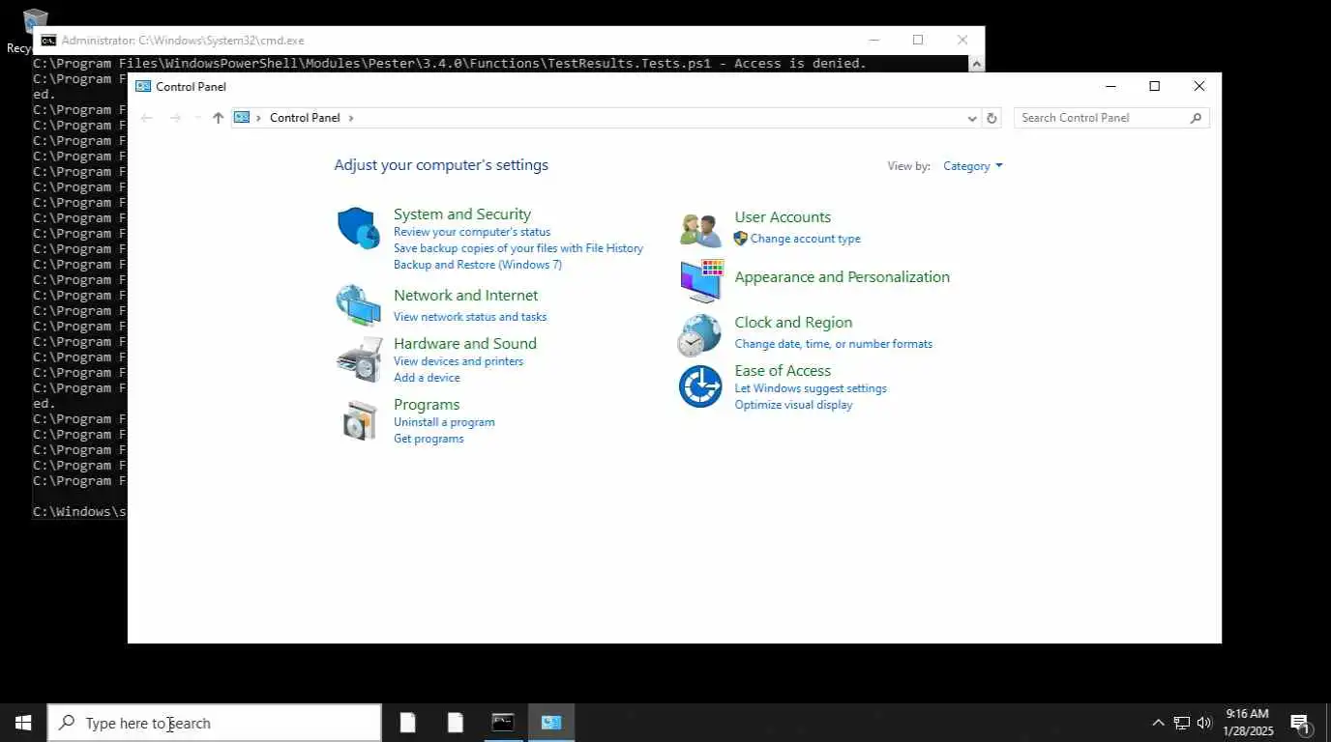
Task: Click Change date, time, or number formats
Action: click(834, 344)
